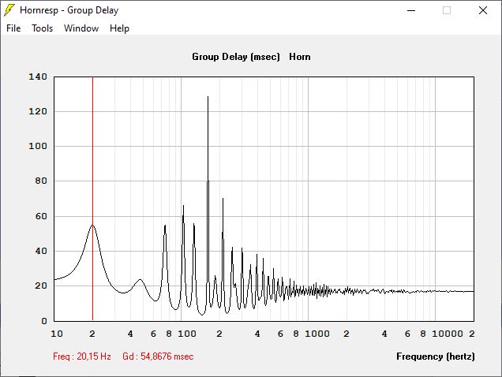Click the 60 y-axis label
Screen dimensions: 502x377
41,216
